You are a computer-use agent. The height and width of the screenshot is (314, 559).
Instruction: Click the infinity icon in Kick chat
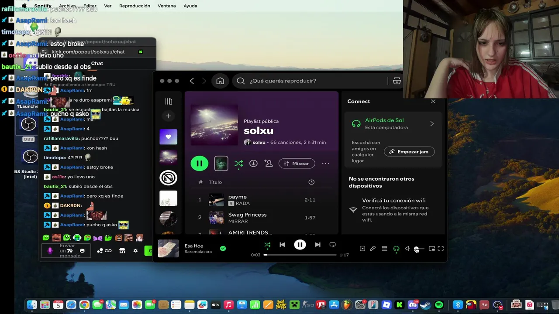point(108,251)
